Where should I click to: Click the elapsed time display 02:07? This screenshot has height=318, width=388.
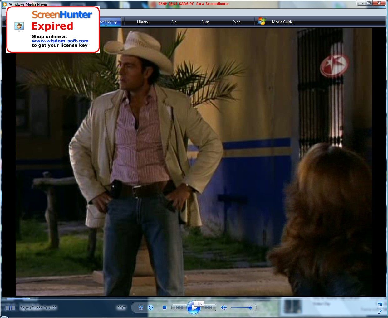coord(121,308)
